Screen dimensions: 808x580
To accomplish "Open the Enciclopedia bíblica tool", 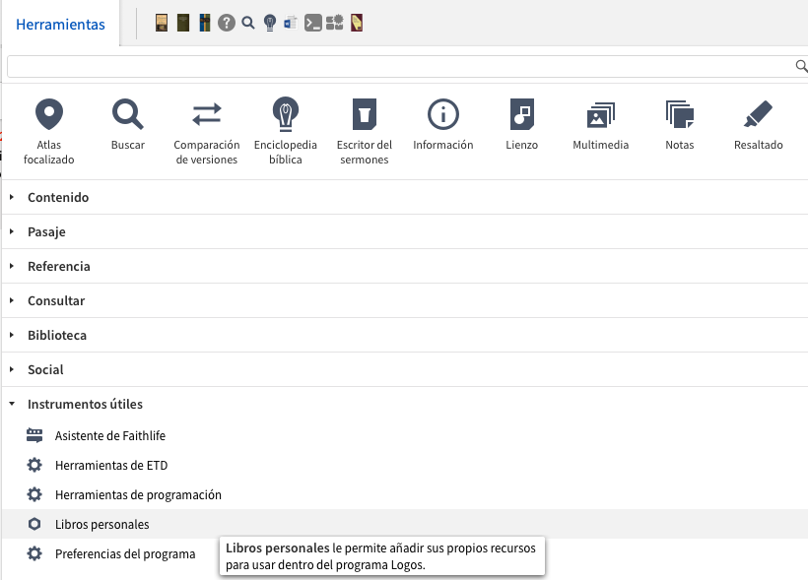I will tap(286, 115).
